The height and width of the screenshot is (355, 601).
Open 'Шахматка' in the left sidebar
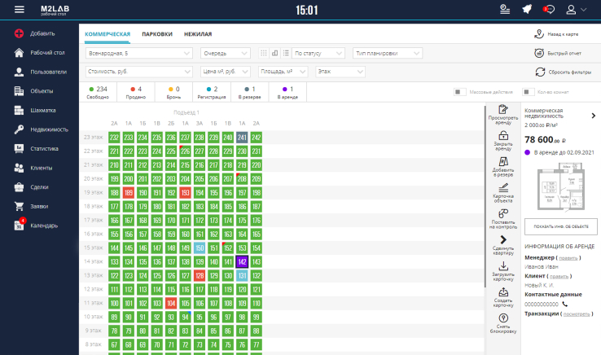(x=42, y=110)
